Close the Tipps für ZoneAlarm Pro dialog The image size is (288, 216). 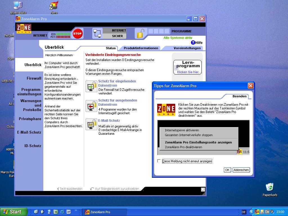(251, 85)
